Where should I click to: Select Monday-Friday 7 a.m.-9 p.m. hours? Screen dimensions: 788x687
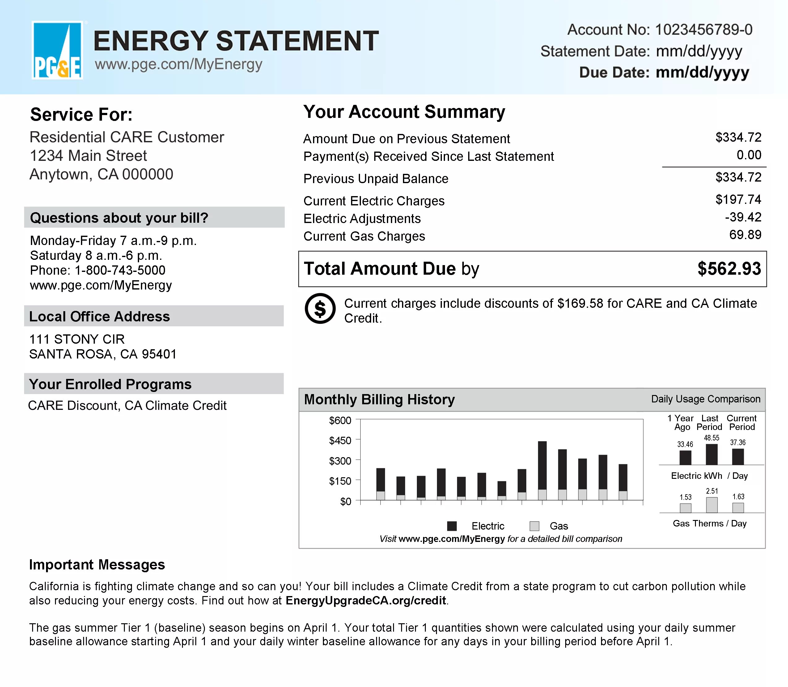point(113,241)
